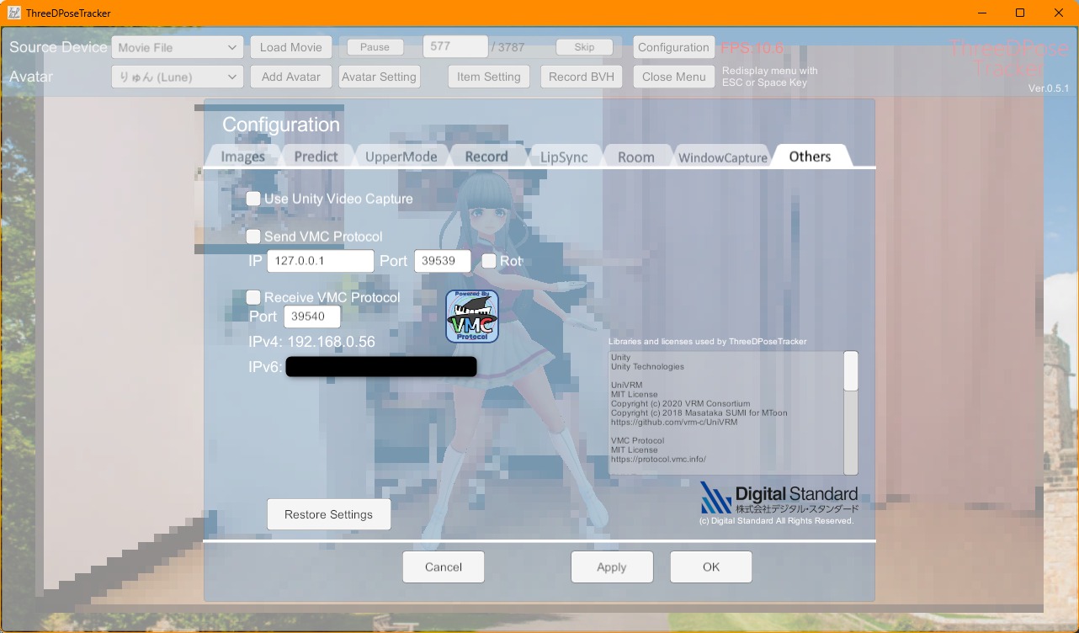Image resolution: width=1079 pixels, height=633 pixels.
Task: Switch to the Images tab
Action: [242, 157]
